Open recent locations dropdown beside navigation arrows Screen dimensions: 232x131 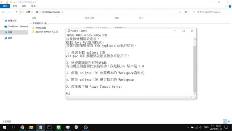(x=13, y=12)
